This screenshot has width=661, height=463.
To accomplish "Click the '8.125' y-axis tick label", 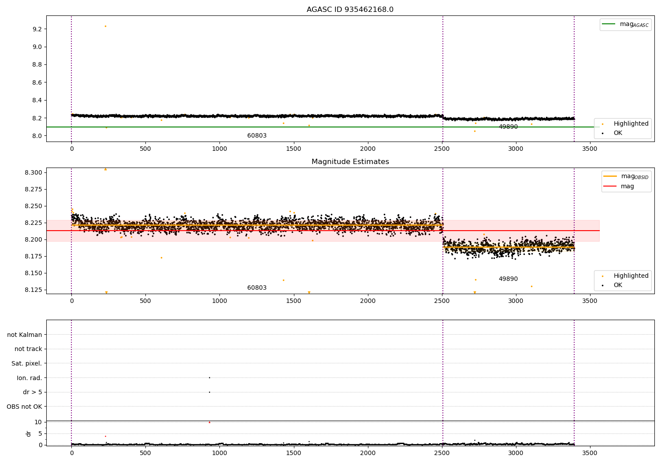I will 33,290.
